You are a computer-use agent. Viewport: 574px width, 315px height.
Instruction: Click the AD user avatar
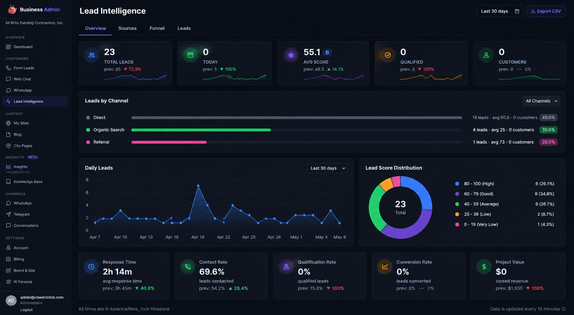coord(11,300)
